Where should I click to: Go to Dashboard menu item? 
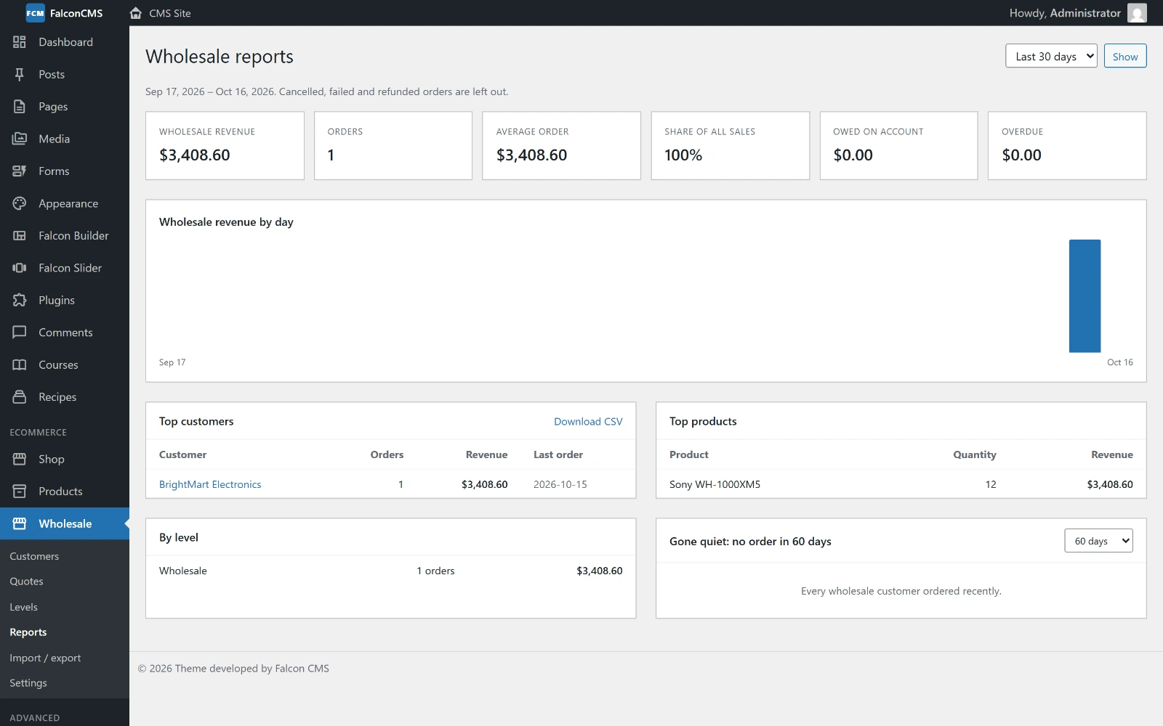(x=65, y=42)
